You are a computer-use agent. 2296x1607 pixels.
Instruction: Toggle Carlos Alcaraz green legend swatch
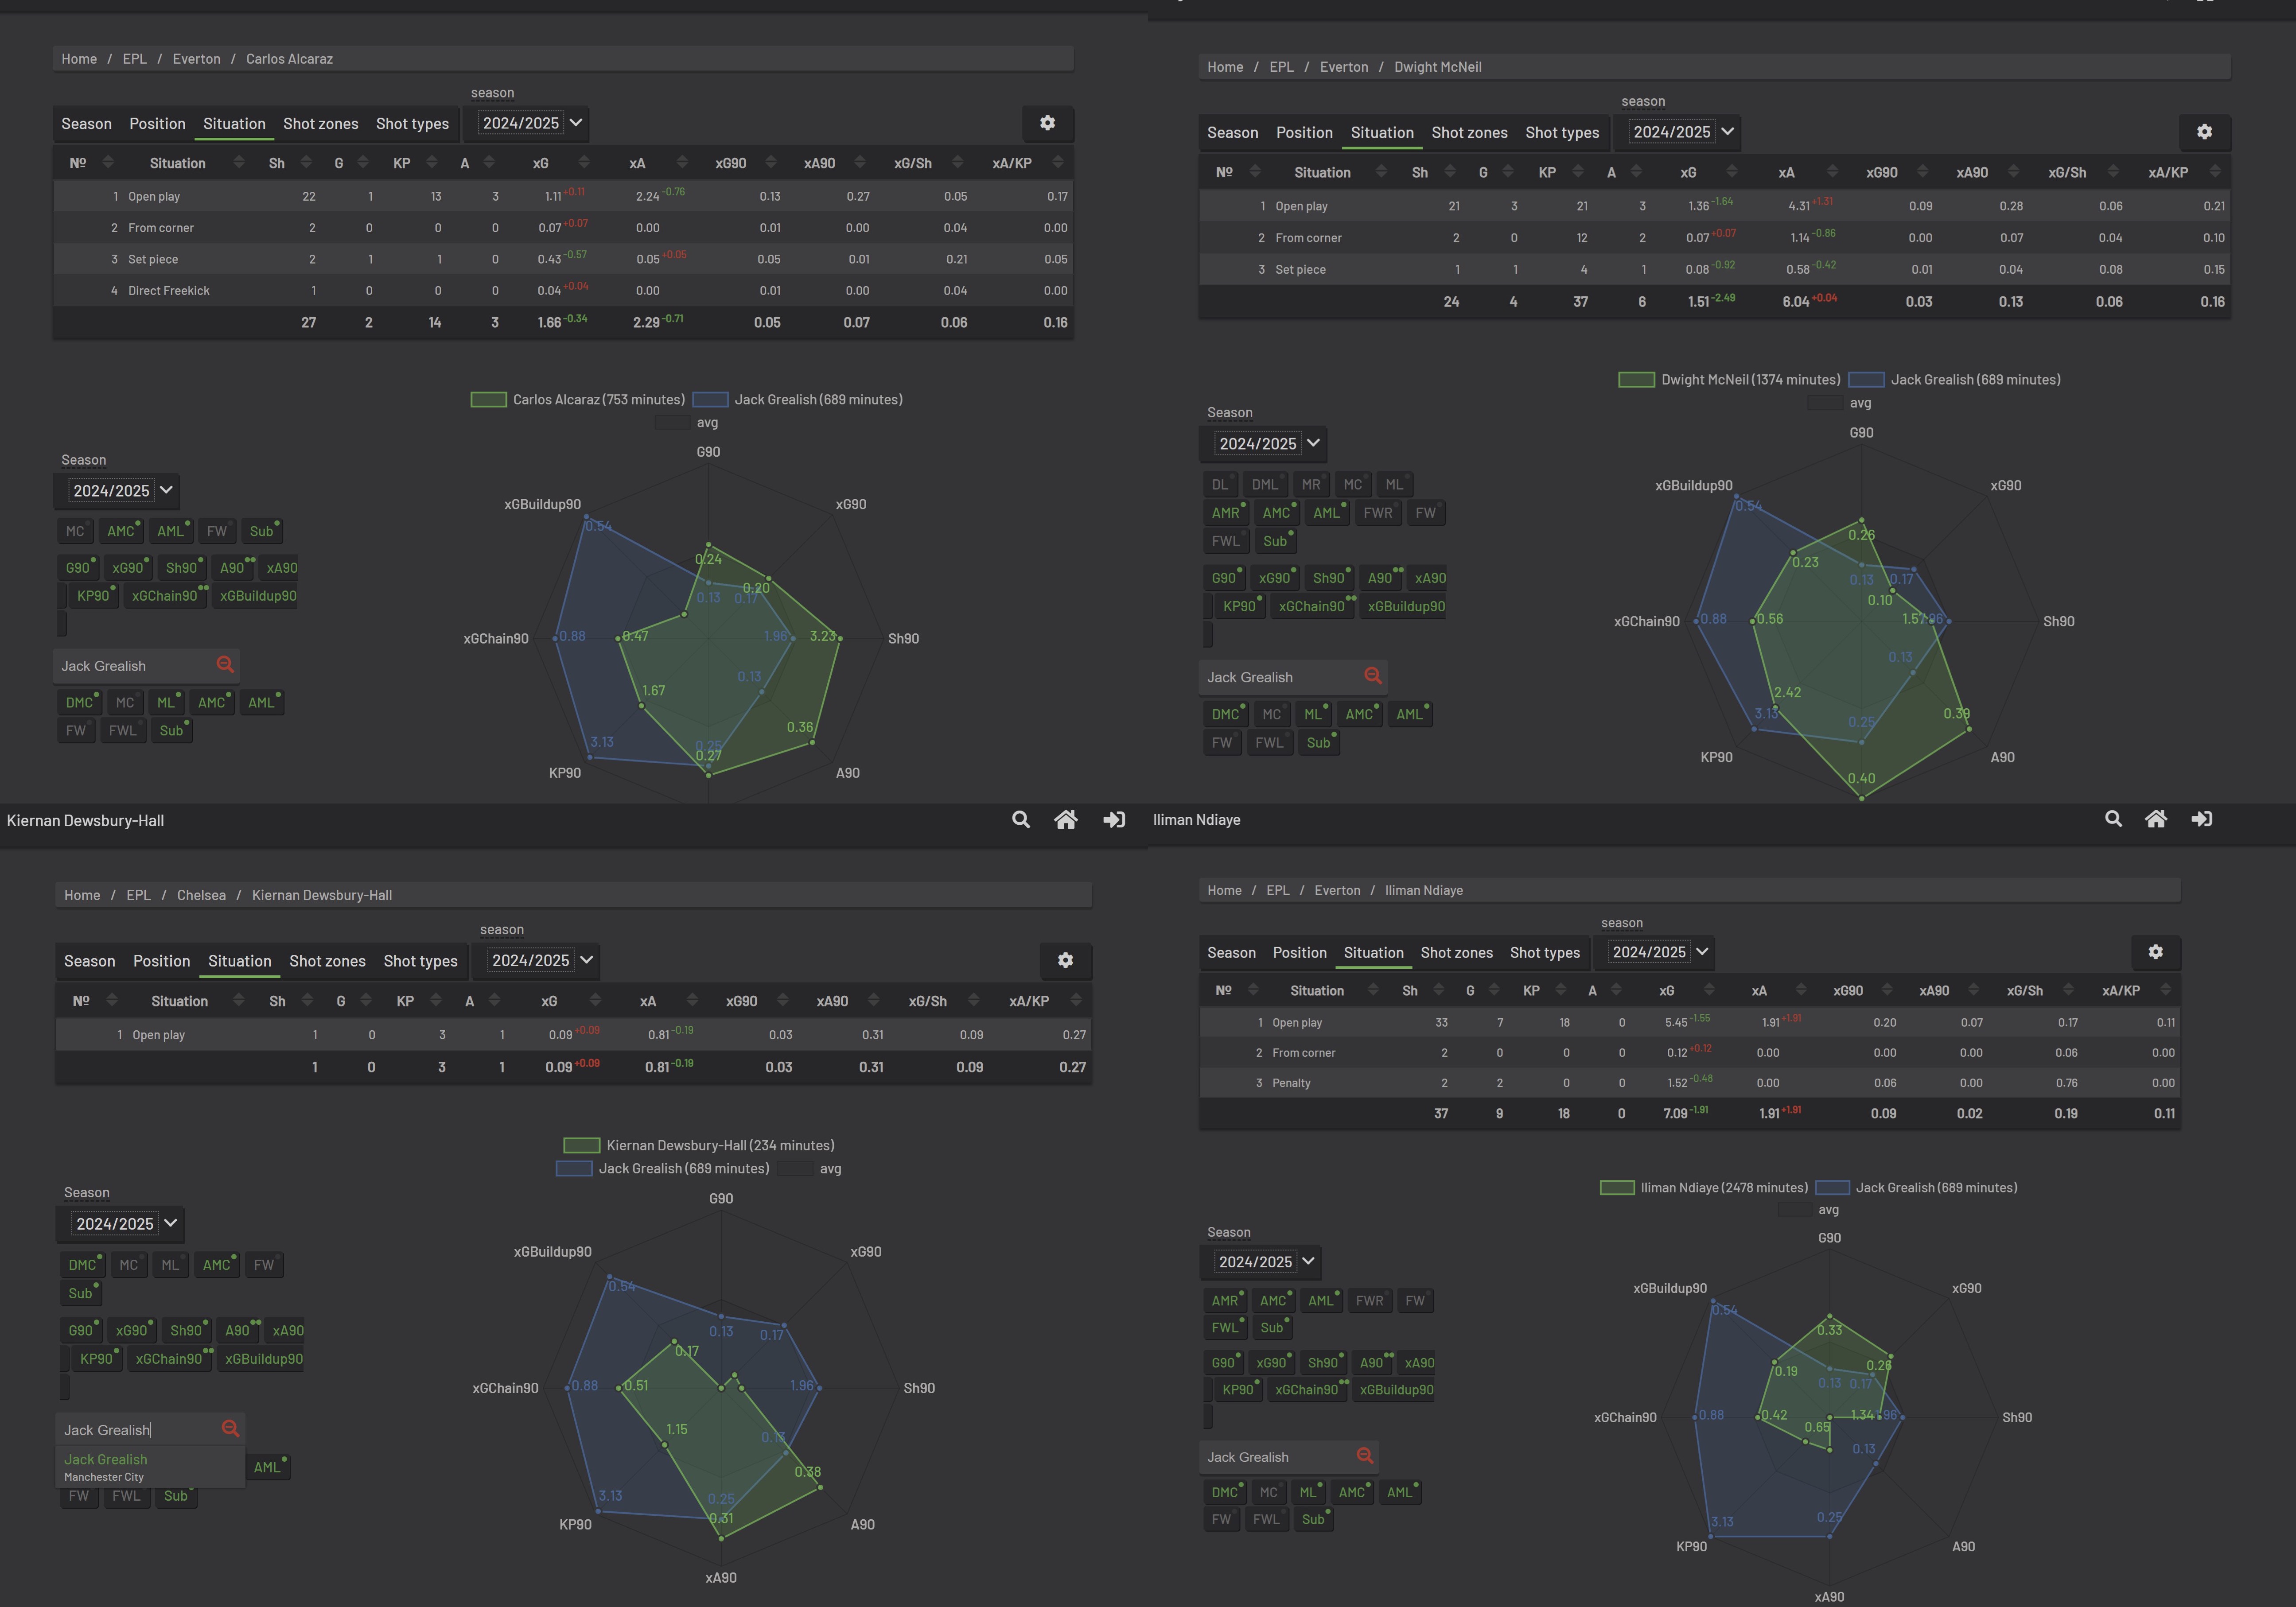(488, 399)
